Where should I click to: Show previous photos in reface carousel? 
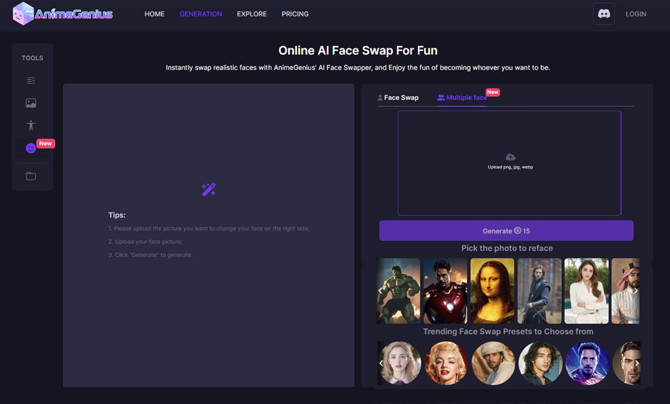[x=380, y=291]
